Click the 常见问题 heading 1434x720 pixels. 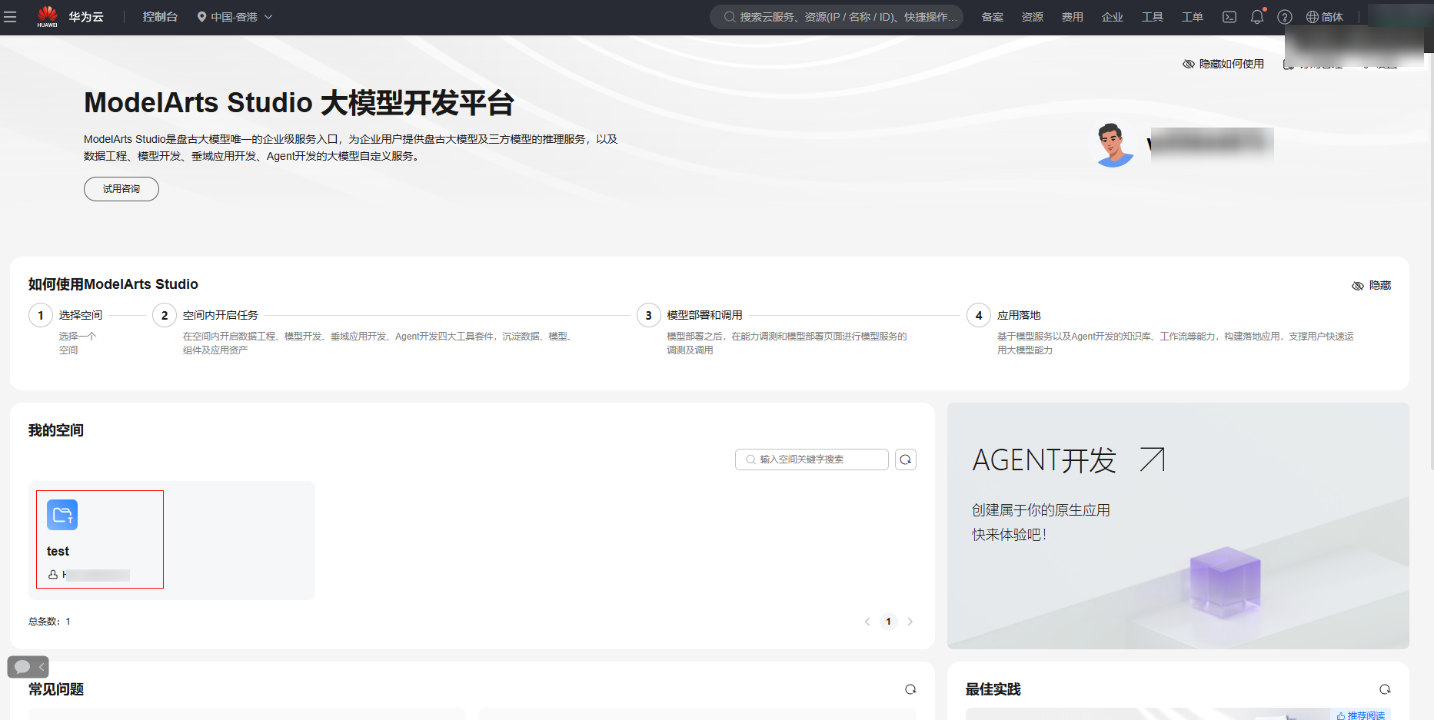tap(56, 689)
